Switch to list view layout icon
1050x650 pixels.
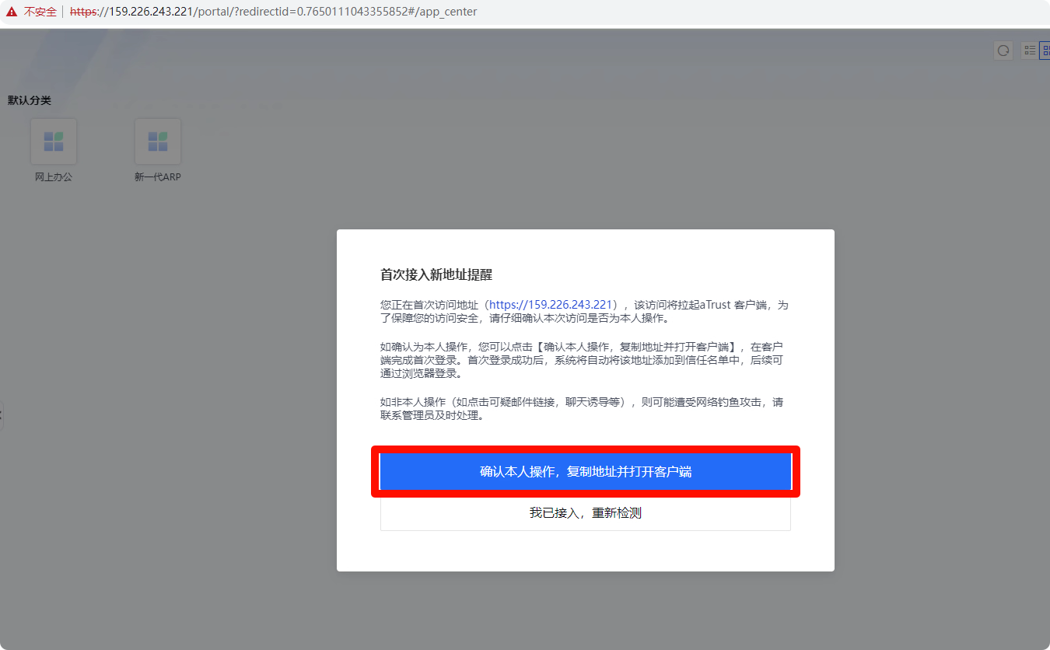[x=1030, y=51]
